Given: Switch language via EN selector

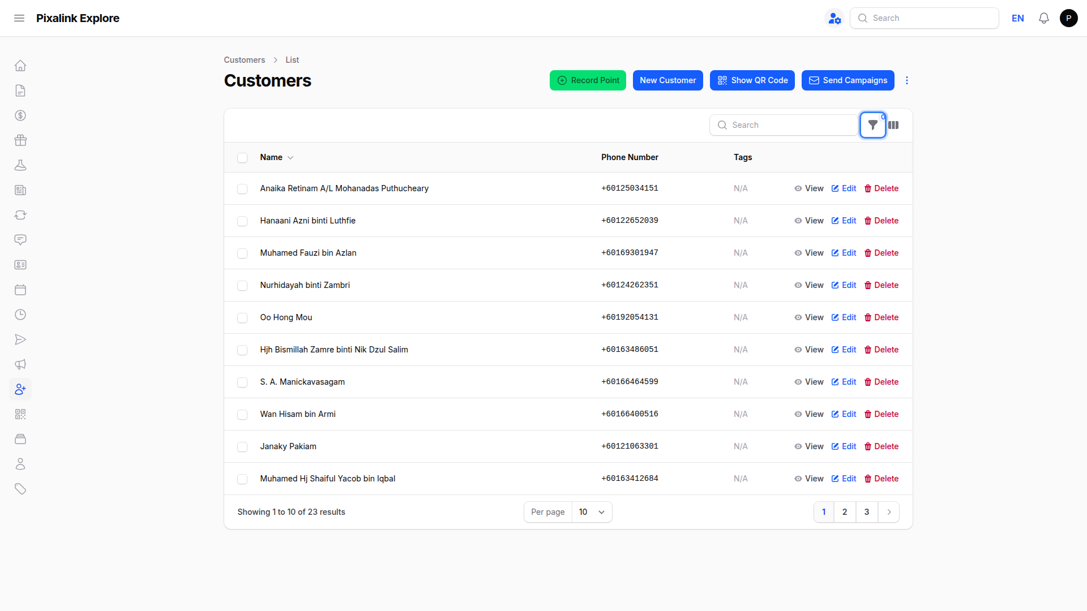Looking at the screenshot, I should tap(1018, 18).
